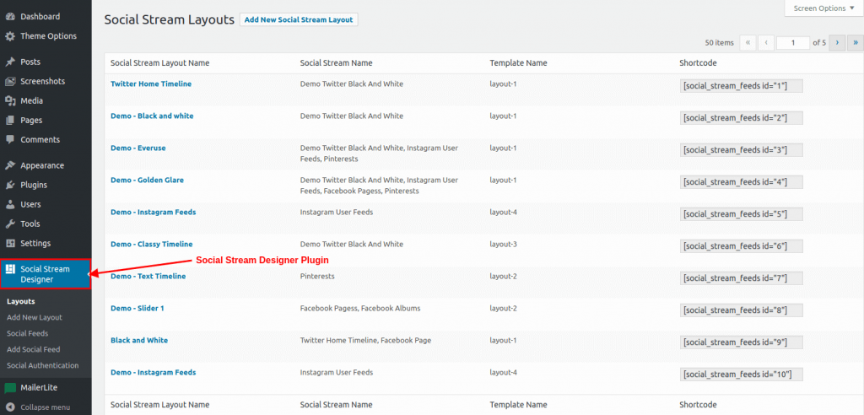Go to next page of layouts

(837, 42)
